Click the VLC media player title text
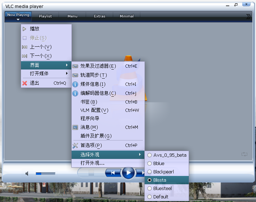This screenshot has width=256, height=202. 24,7
